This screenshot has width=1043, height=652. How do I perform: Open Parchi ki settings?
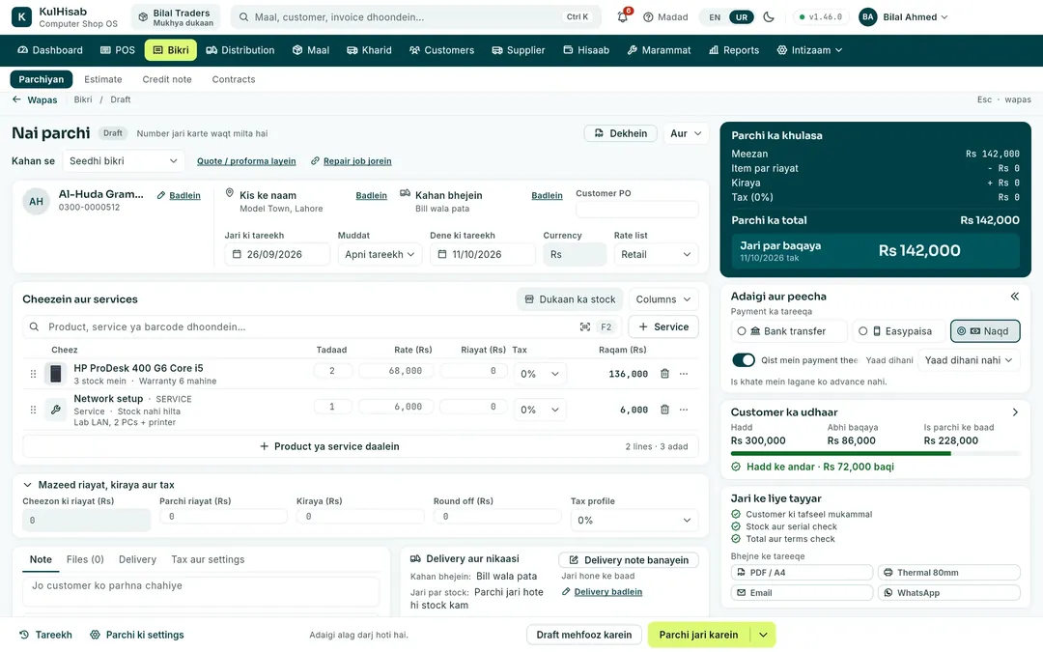[137, 635]
